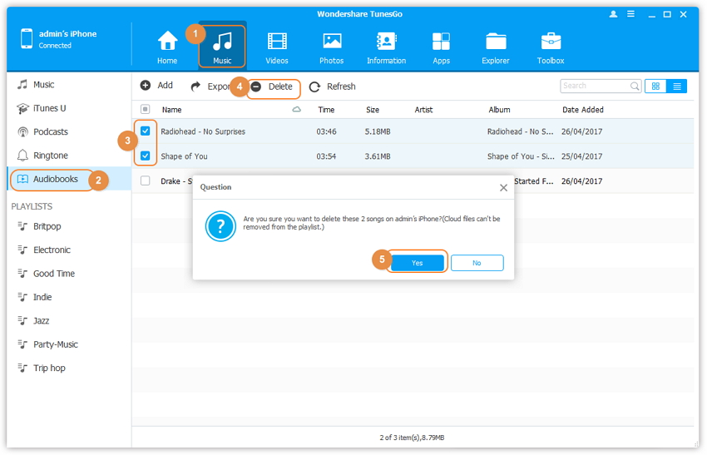Uncheck Shape of You checkbox

point(146,156)
